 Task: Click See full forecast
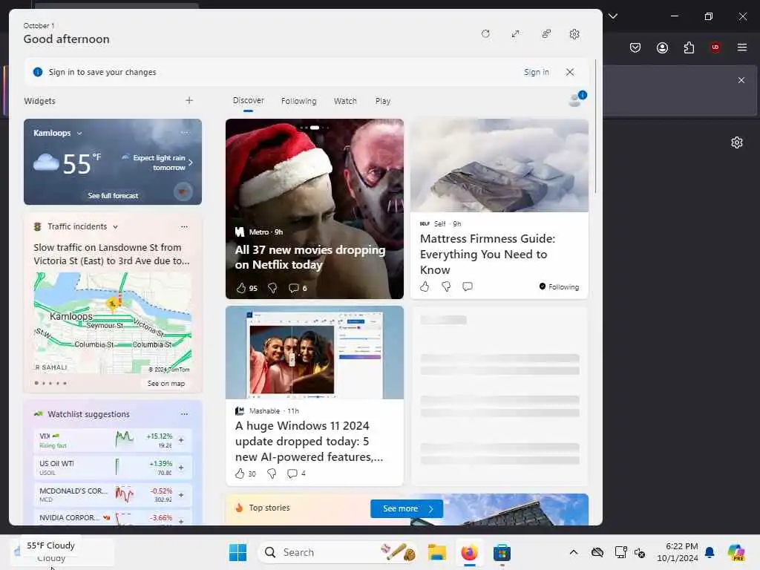point(113,195)
